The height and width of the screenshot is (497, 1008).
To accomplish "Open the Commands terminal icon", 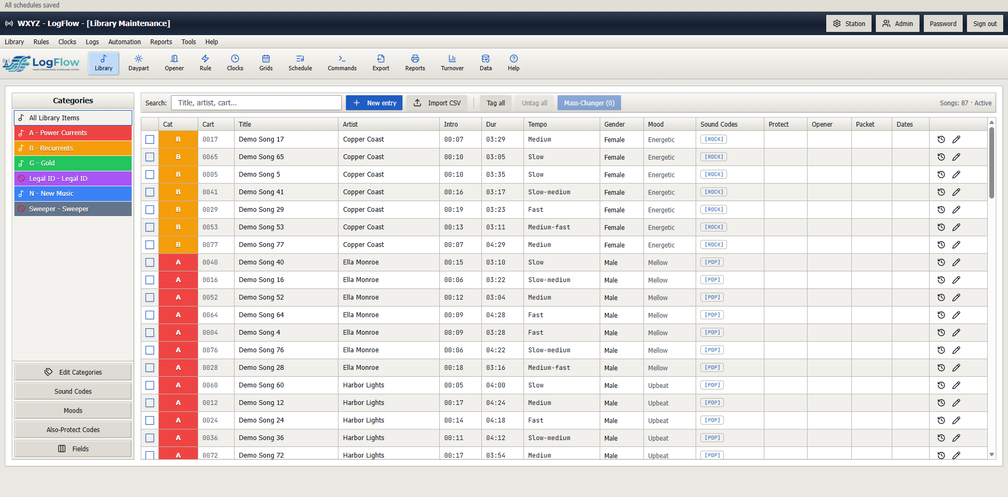I will [342, 63].
